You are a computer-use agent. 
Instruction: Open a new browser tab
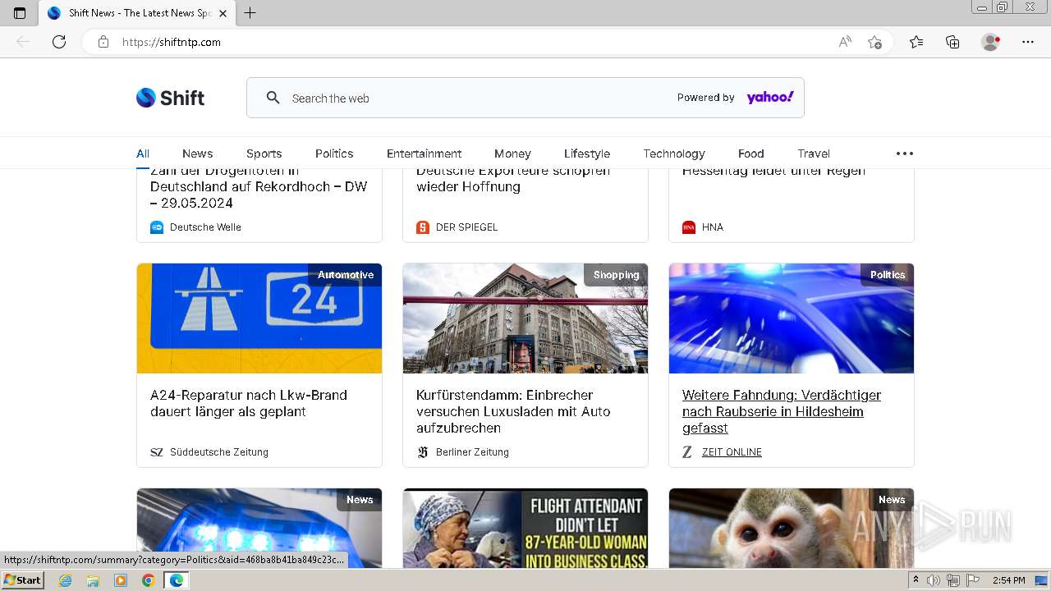[250, 13]
